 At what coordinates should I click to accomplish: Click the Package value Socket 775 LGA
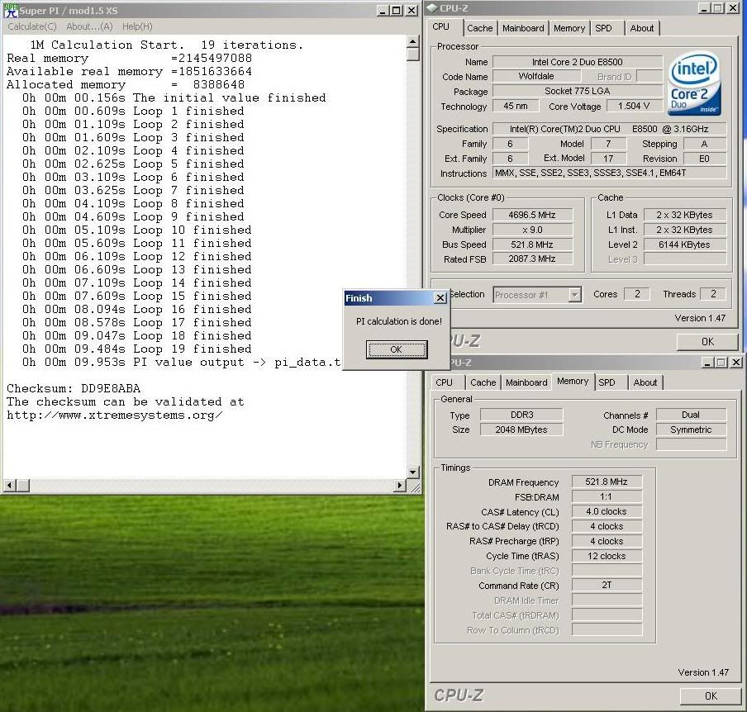tap(578, 91)
